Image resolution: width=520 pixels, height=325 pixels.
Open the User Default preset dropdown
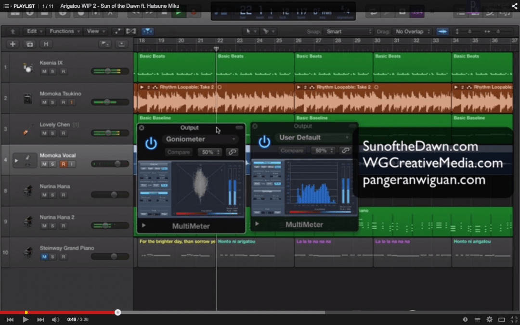point(314,138)
